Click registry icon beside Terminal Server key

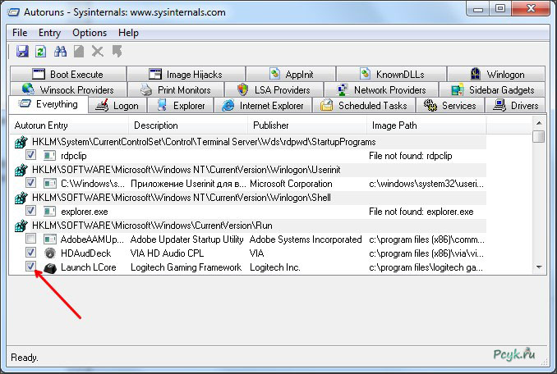(x=21, y=142)
